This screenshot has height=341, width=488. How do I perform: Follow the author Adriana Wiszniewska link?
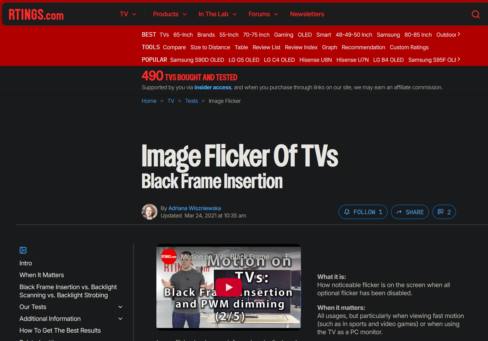click(194, 208)
